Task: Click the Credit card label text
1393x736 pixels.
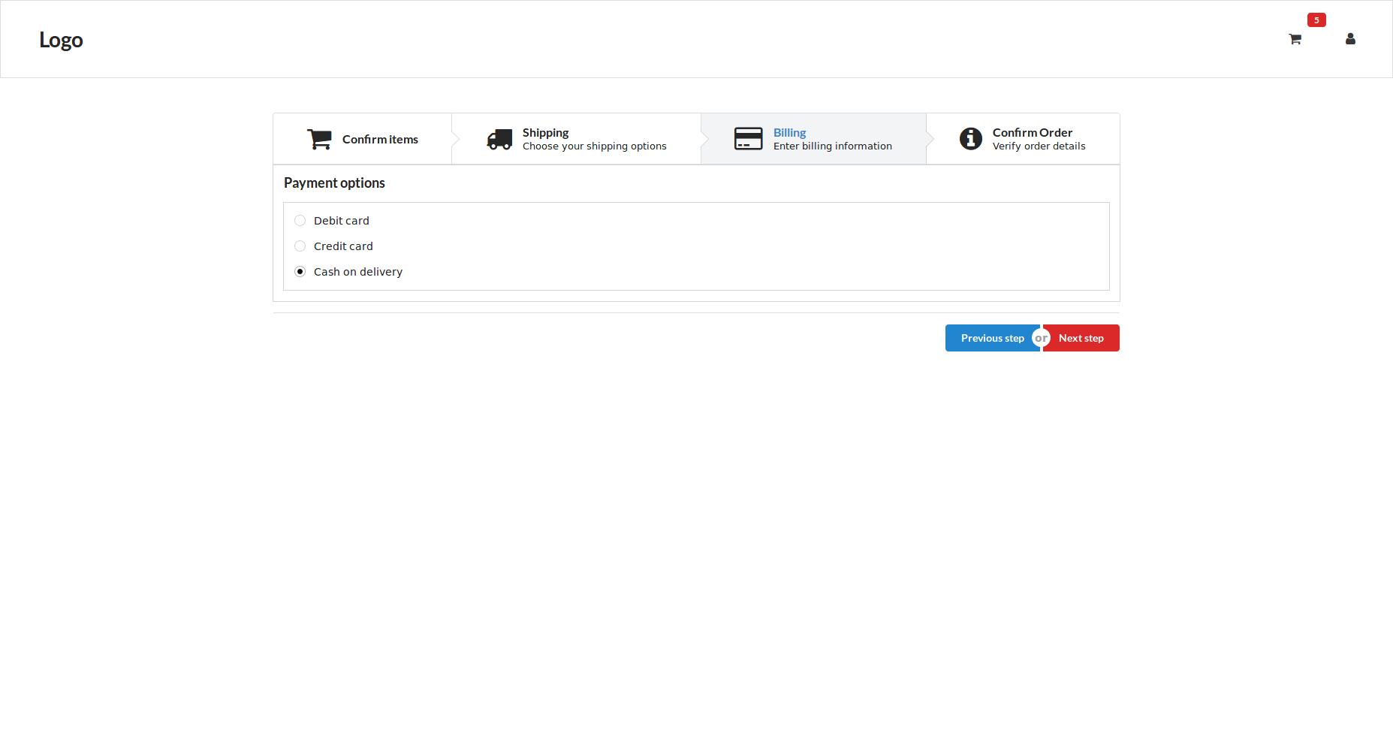Action: (343, 246)
